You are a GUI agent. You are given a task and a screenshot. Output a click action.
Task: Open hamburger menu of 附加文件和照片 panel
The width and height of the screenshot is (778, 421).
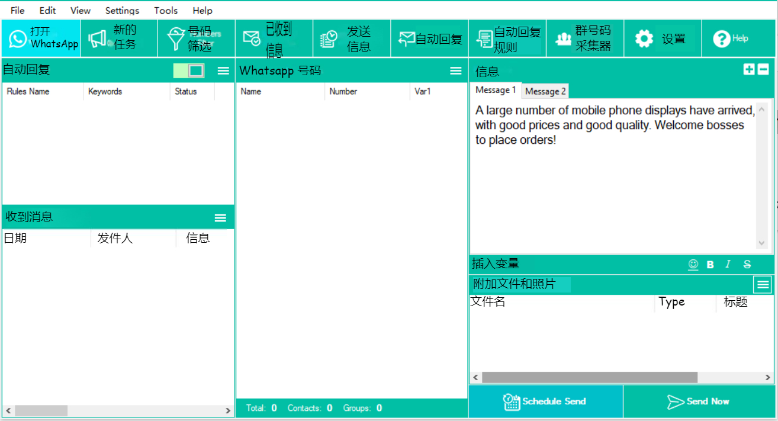click(763, 285)
